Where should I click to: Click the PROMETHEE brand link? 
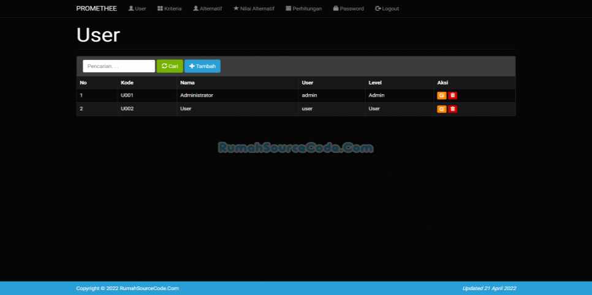click(96, 9)
